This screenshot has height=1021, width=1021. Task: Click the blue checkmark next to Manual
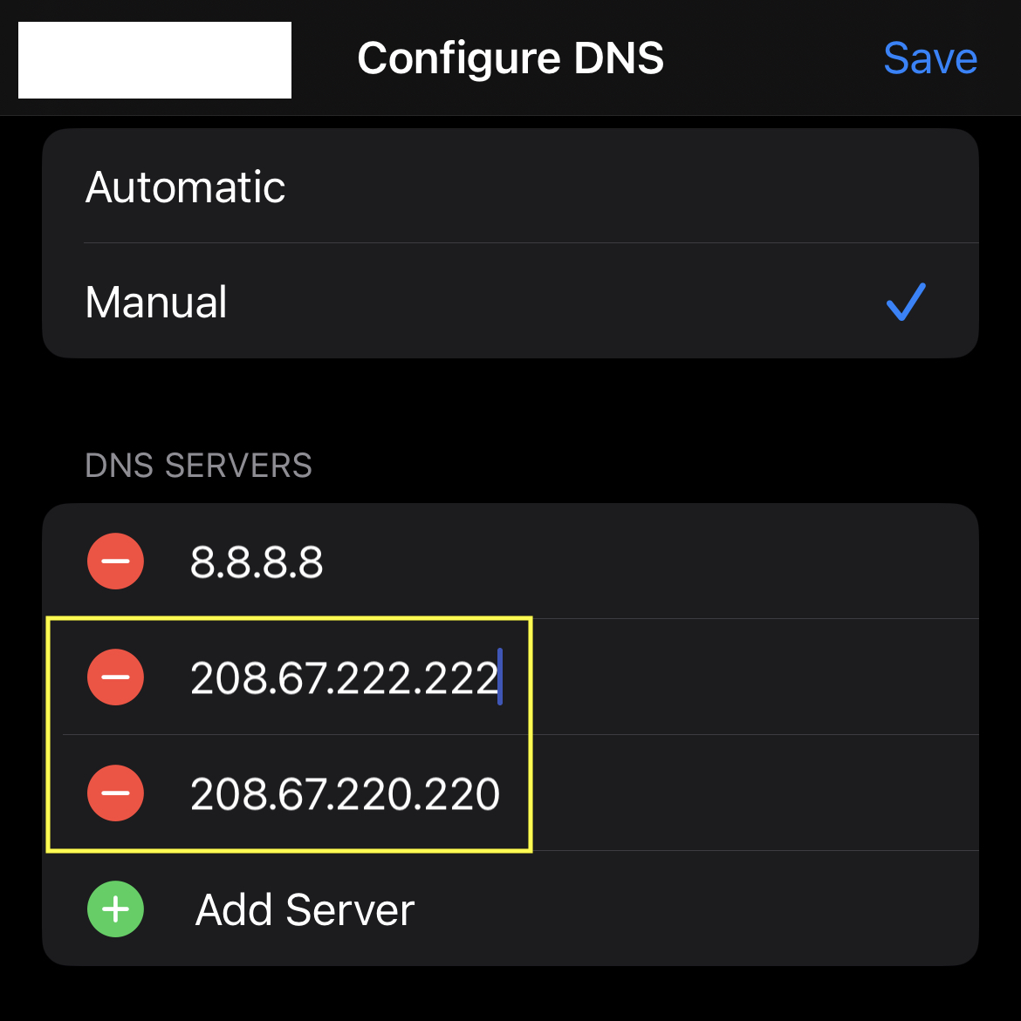click(906, 302)
